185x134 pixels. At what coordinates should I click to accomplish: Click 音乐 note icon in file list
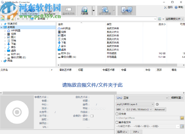tap(59, 46)
